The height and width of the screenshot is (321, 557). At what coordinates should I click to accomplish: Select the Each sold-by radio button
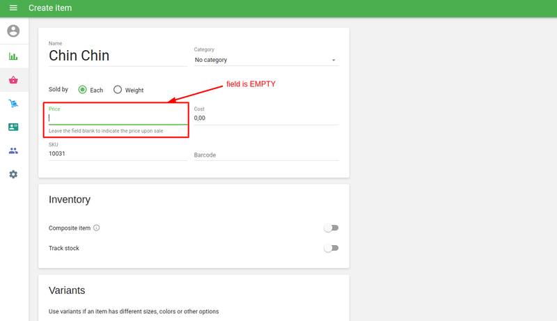click(x=83, y=90)
